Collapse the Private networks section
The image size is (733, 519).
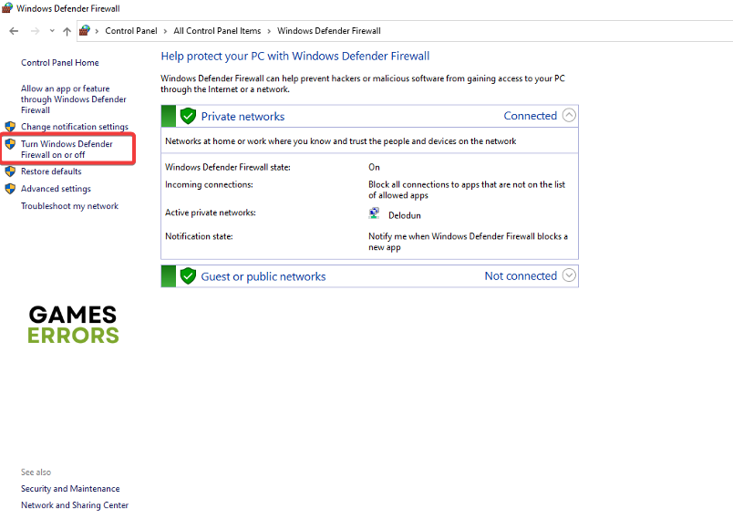569,116
